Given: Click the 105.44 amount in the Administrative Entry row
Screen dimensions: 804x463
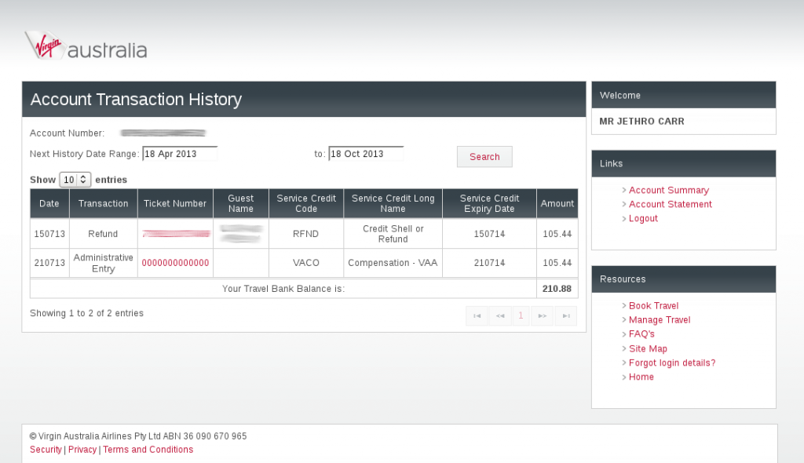Looking at the screenshot, I should pyautogui.click(x=557, y=263).
